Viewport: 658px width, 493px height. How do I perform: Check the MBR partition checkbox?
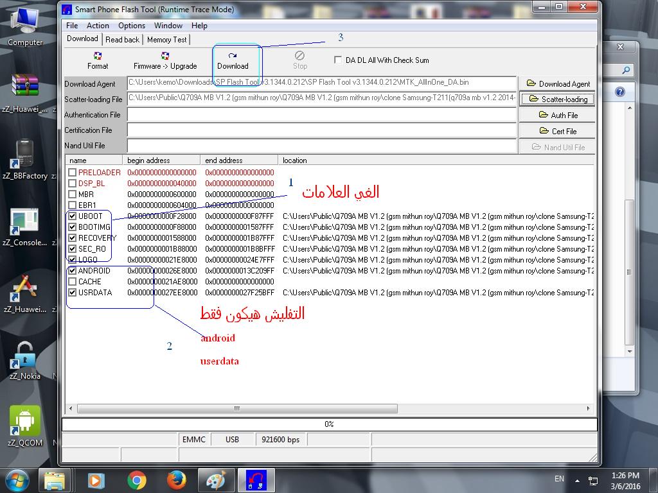pos(72,194)
